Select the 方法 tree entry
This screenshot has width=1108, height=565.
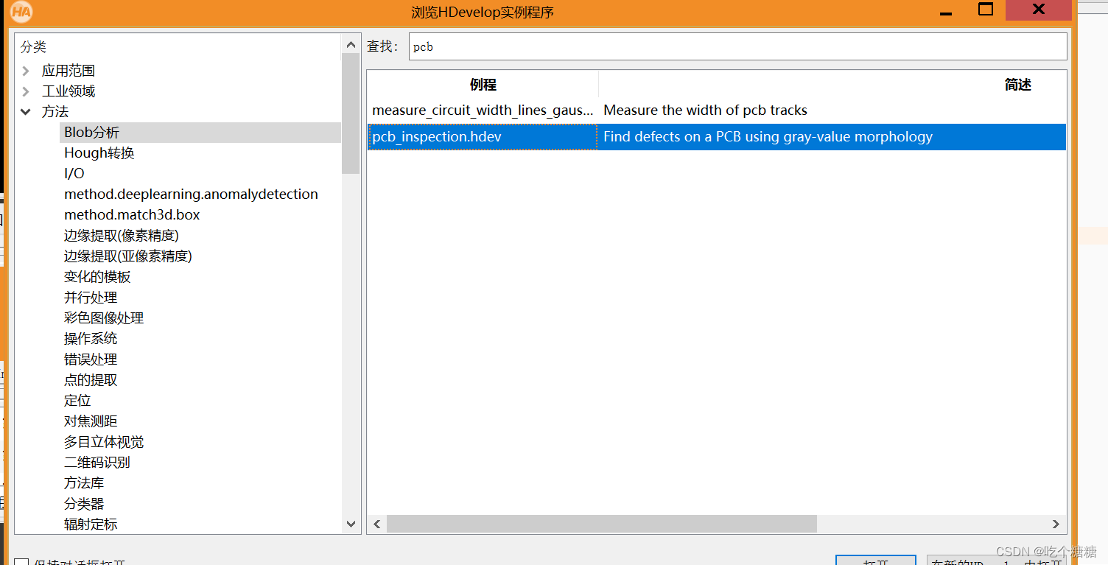[55, 112]
